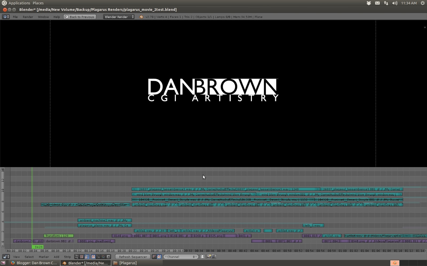Switch to Blogger: Dan Brown Firefox window

pos(34,263)
